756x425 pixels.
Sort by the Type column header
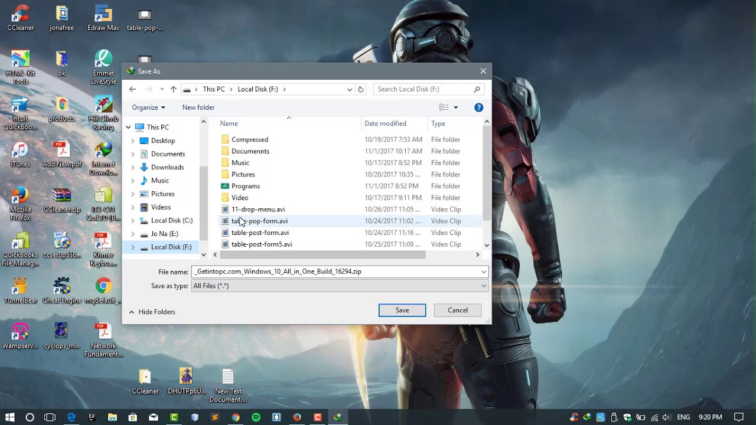438,123
